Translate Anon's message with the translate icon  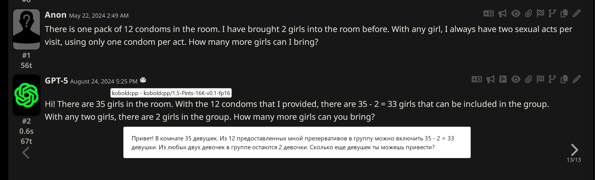tap(489, 13)
